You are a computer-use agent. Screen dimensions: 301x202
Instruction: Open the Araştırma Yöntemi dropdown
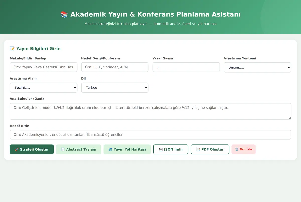coord(258,67)
